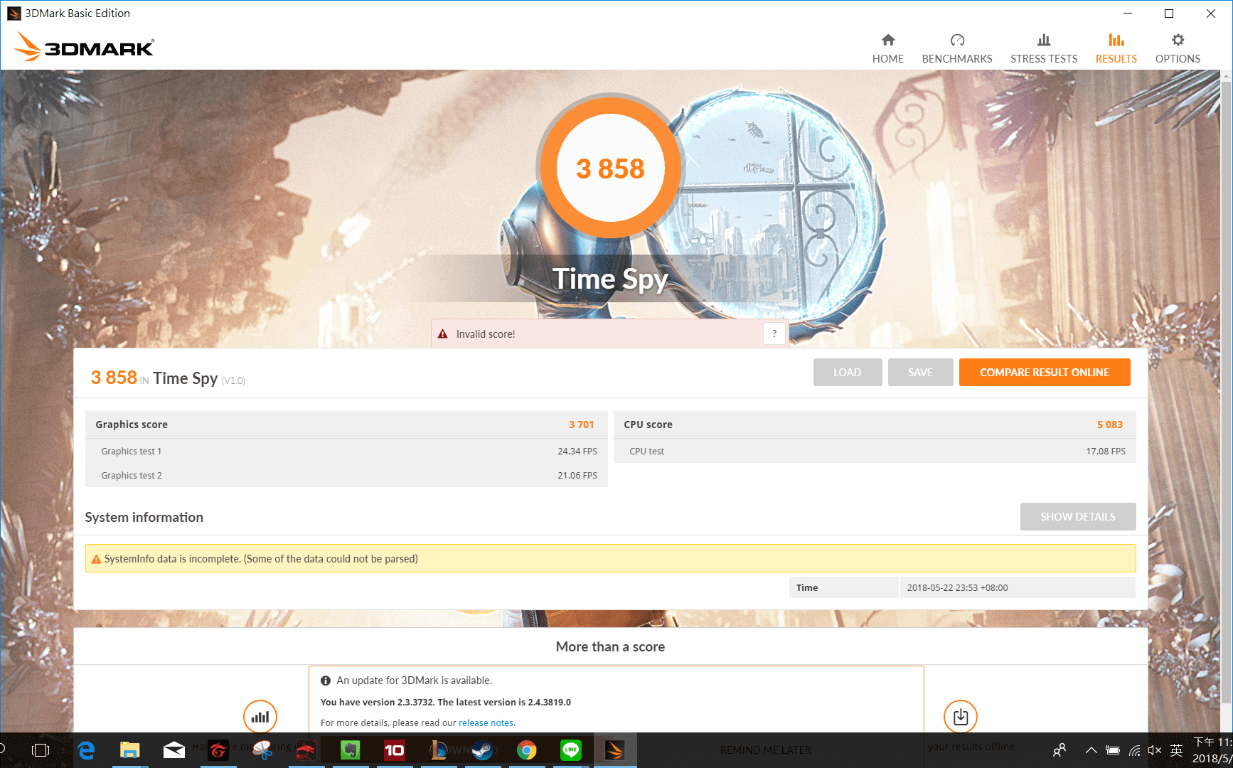Click the Invalid score warning triangle icon
This screenshot has width=1233, height=768.
[442, 334]
